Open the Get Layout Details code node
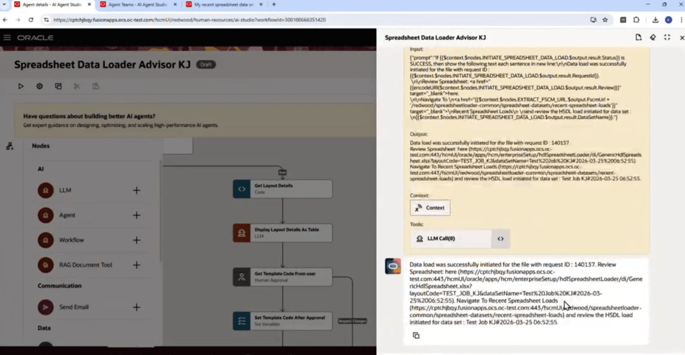685x355 pixels. pyautogui.click(x=282, y=189)
